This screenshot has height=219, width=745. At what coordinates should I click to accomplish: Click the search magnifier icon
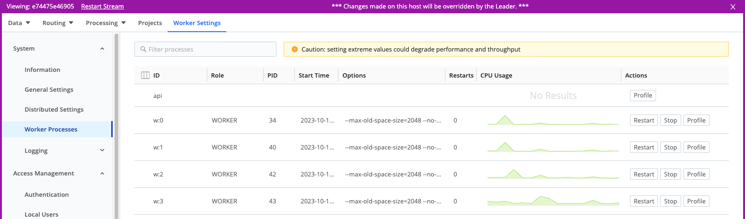[143, 49]
